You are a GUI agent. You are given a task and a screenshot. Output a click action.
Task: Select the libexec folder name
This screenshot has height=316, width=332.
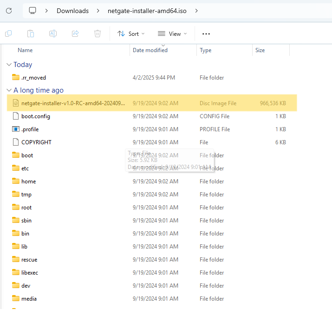pyautogui.click(x=30, y=273)
